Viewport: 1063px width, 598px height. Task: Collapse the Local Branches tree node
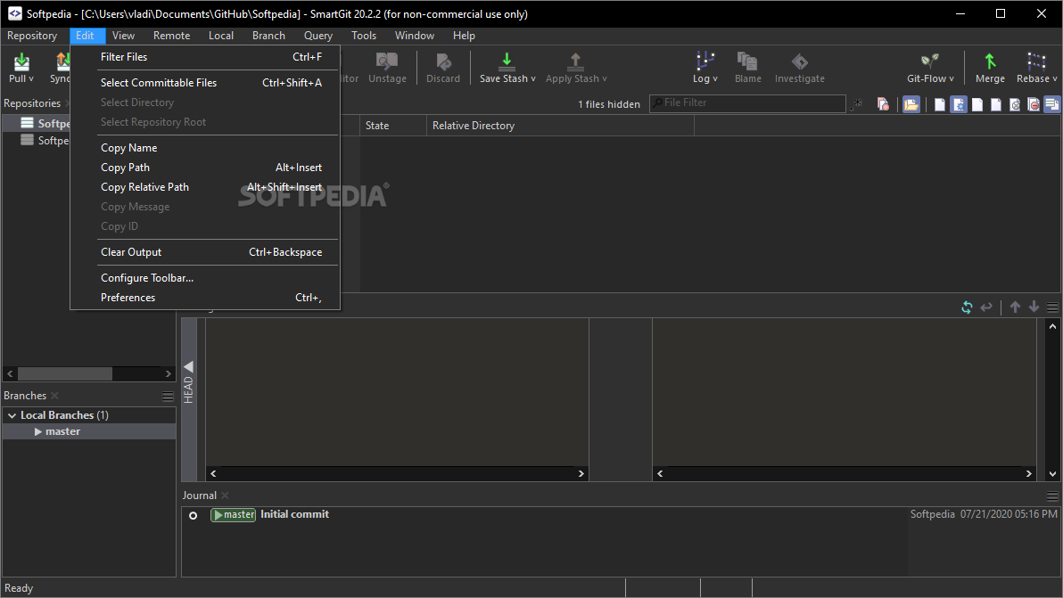[x=12, y=415]
